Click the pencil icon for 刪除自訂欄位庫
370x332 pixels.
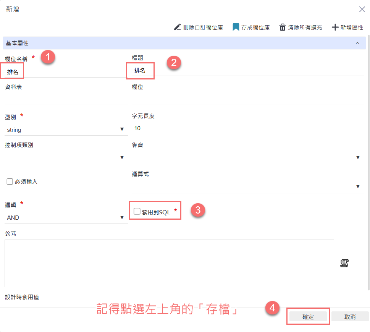(x=177, y=27)
